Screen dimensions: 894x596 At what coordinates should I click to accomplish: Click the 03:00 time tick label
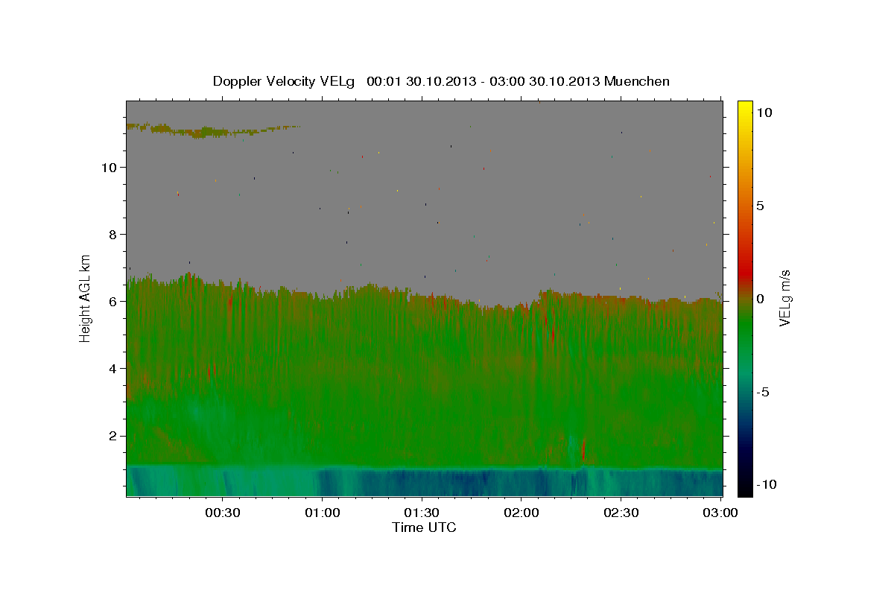pos(720,513)
